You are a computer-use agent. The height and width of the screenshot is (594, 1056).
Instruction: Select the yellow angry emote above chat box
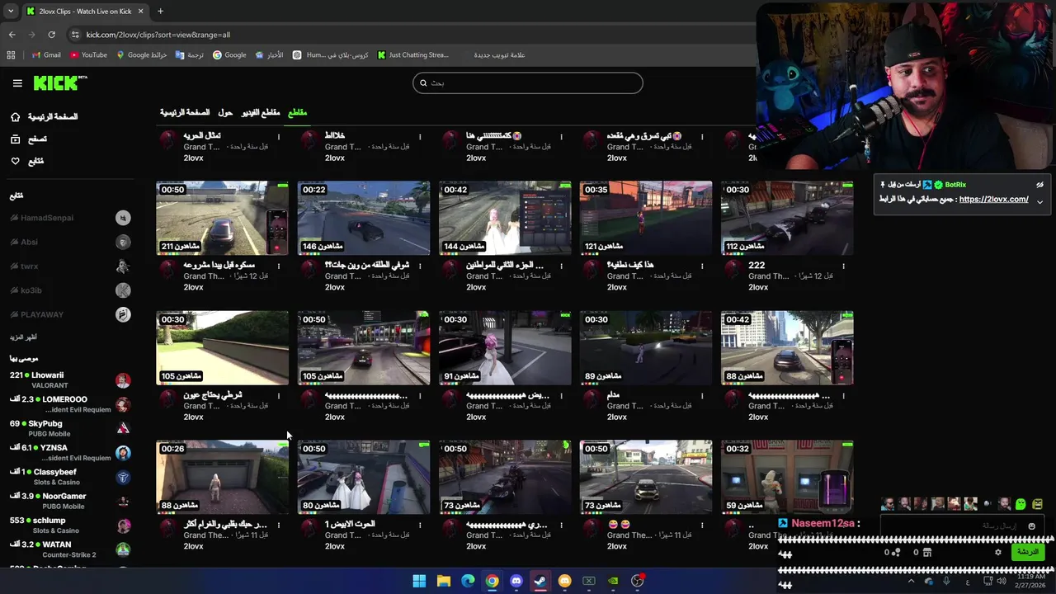point(1037,504)
